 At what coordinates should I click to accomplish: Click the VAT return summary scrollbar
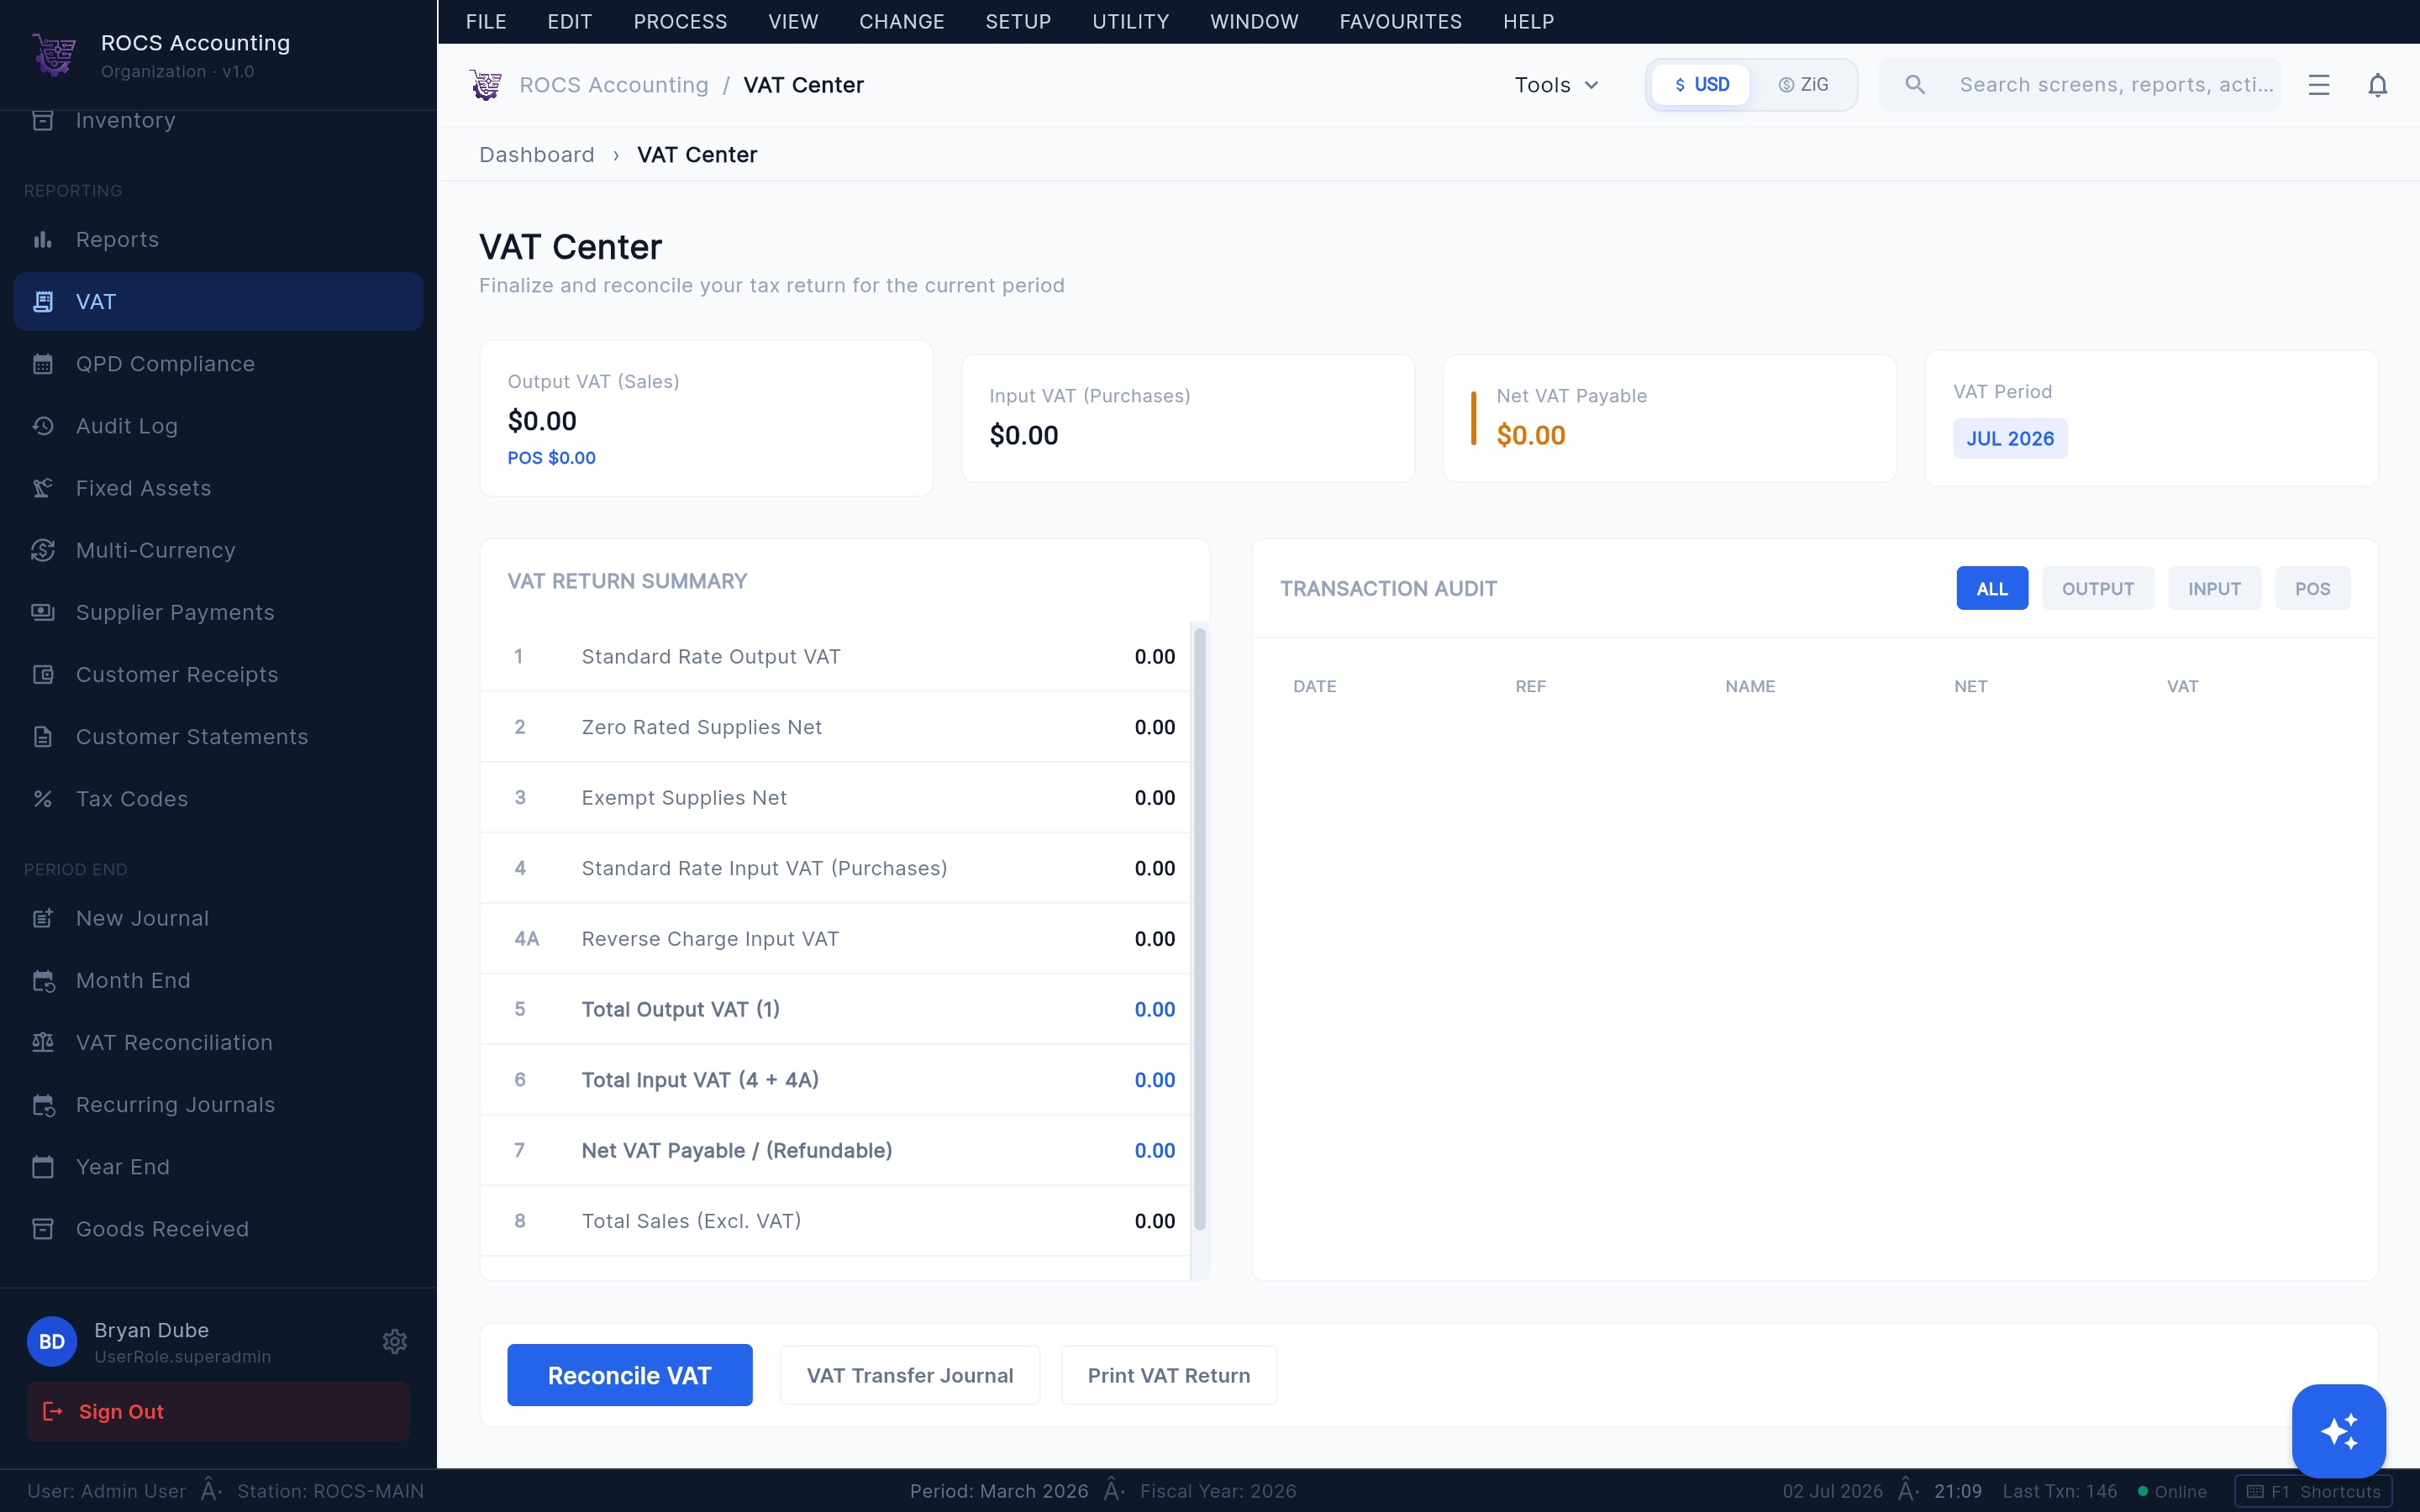(x=1200, y=928)
